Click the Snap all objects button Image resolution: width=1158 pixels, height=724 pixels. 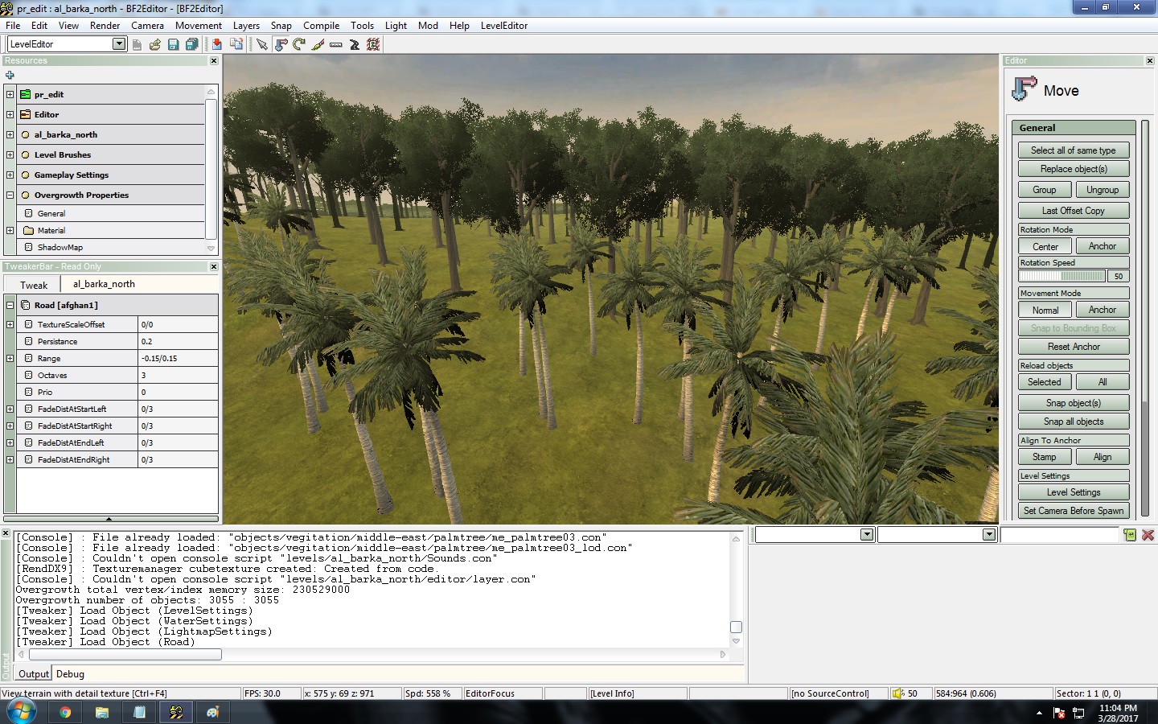click(1074, 422)
